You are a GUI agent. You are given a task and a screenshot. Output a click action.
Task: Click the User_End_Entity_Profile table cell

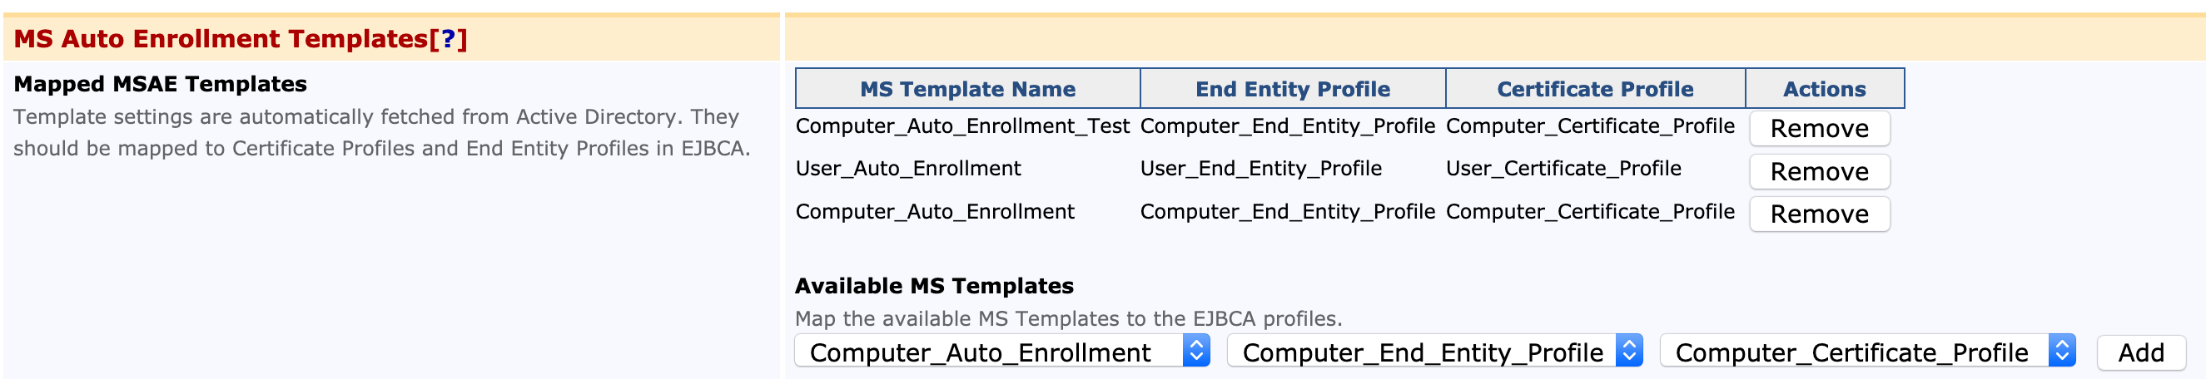click(1260, 169)
